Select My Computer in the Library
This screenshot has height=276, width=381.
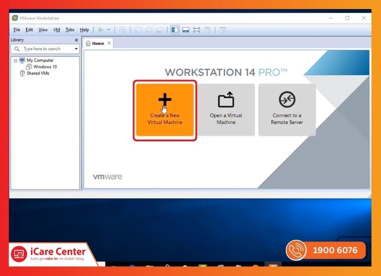coord(40,60)
